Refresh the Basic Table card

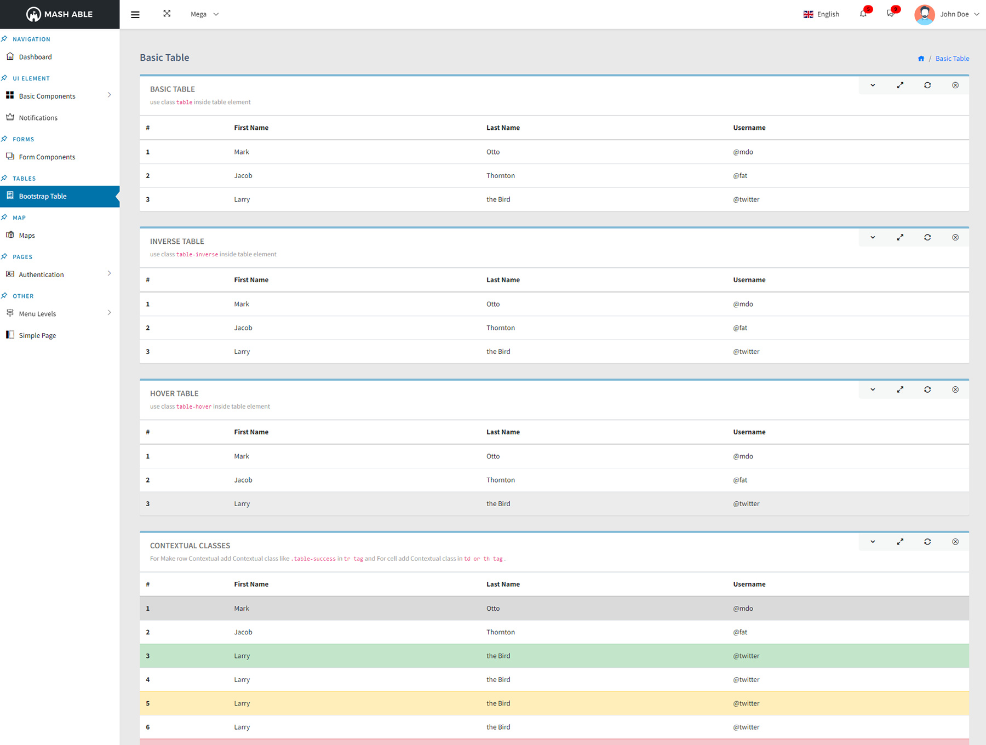point(927,85)
